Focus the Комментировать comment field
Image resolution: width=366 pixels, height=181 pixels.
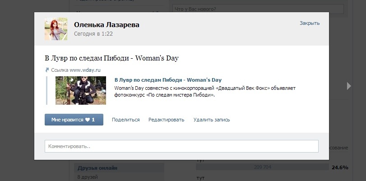click(x=181, y=146)
